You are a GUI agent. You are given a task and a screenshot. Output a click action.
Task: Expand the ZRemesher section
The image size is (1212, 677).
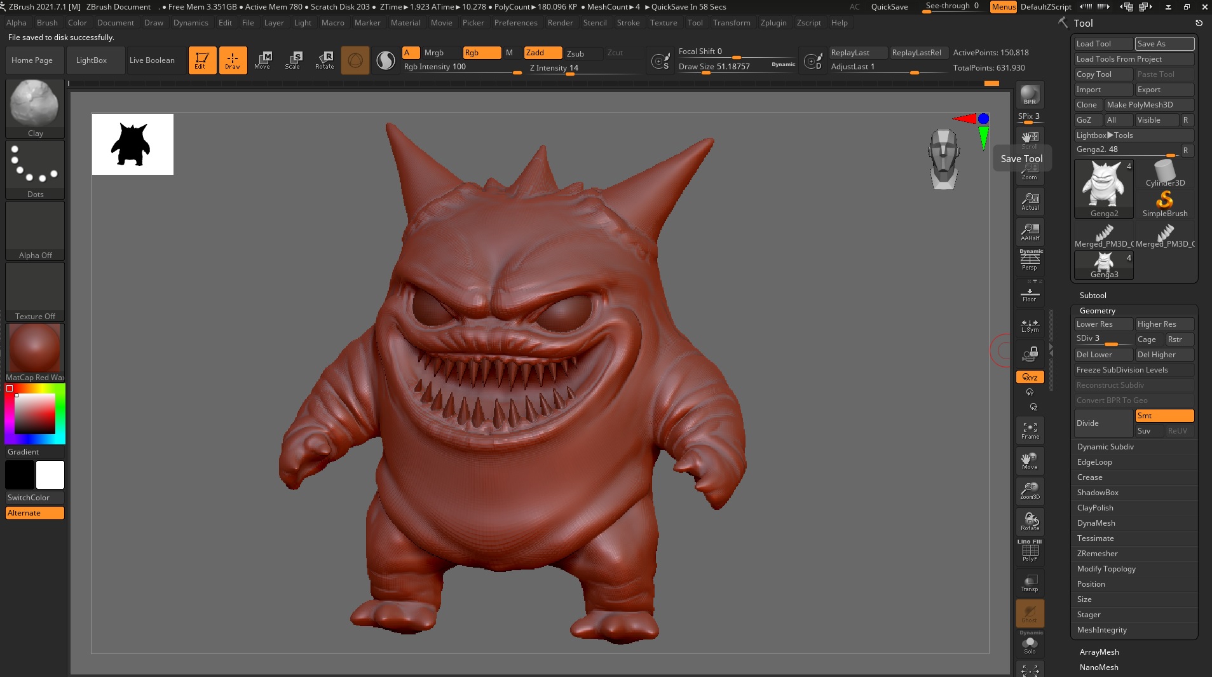(1097, 554)
